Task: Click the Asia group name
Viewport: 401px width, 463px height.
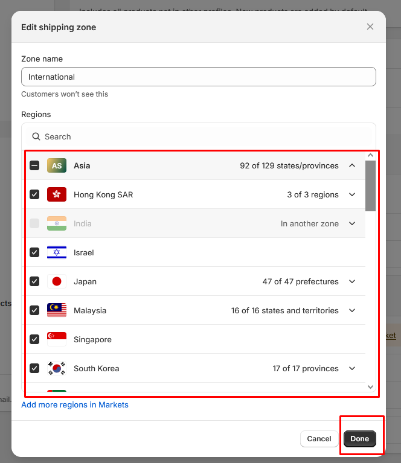Action: tap(82, 165)
